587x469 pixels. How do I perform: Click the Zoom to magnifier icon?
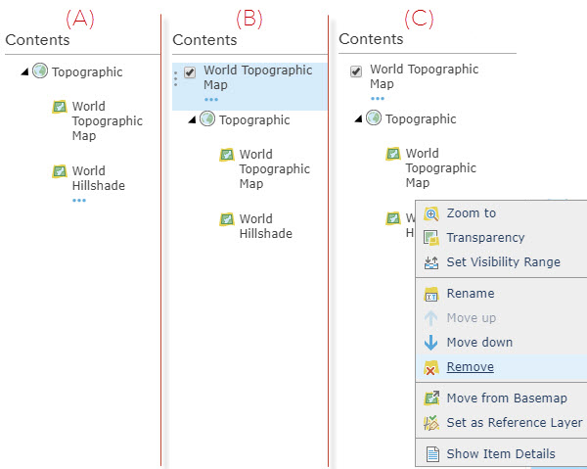point(431,213)
